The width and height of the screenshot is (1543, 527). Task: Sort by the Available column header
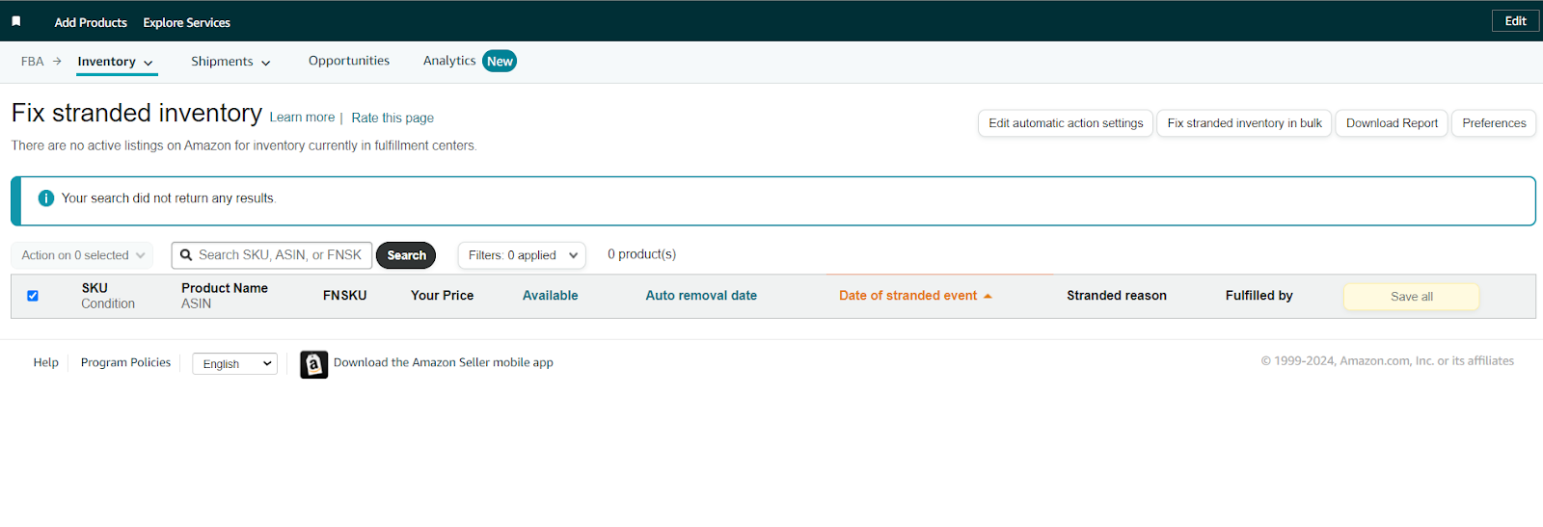tap(551, 296)
